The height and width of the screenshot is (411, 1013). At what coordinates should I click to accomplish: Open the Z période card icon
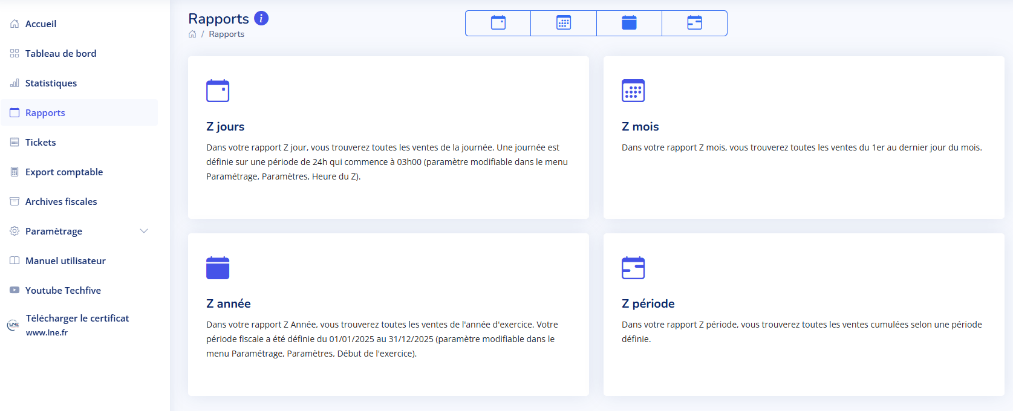[x=633, y=268]
